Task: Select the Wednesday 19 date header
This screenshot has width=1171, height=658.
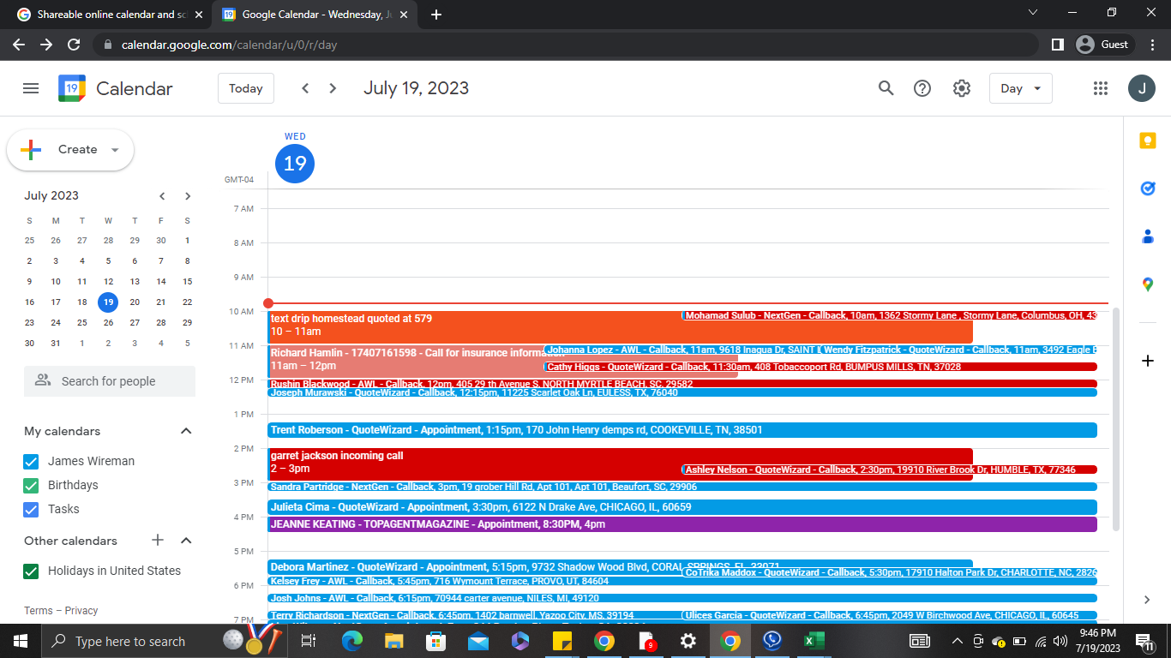Action: pyautogui.click(x=295, y=163)
